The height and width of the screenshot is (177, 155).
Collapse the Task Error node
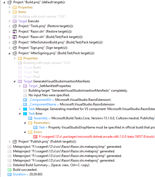[x=20, y=114]
